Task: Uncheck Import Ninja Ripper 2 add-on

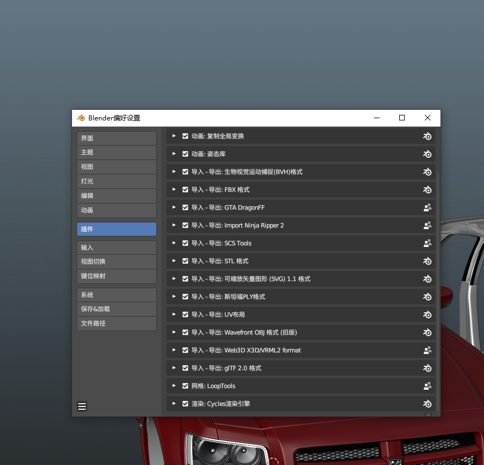Action: (x=185, y=225)
